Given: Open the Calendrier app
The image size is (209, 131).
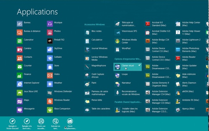Looking at the screenshot, I should (25, 41).
